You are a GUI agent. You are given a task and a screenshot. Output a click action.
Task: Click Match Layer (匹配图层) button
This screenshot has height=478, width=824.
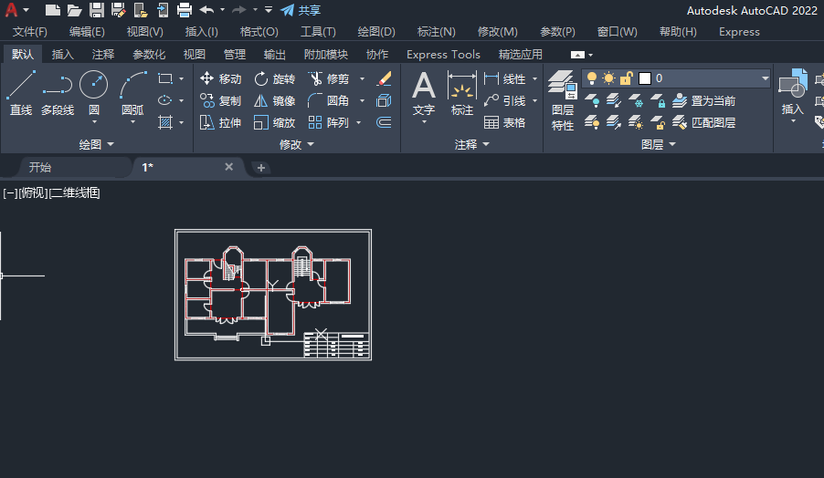tap(703, 122)
